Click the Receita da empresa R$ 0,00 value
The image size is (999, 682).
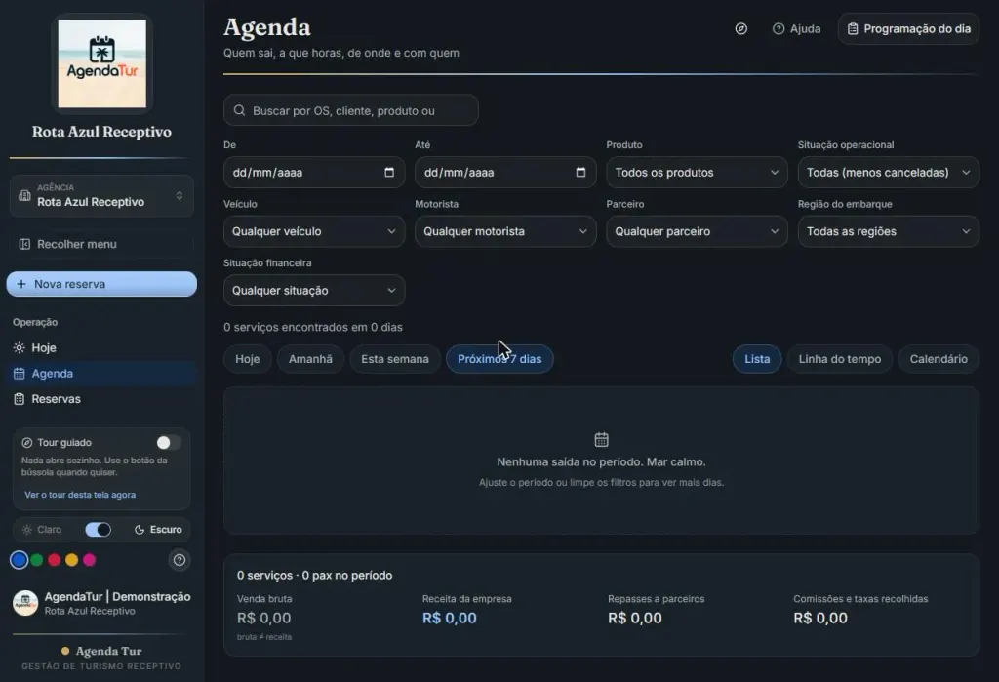coord(449,618)
